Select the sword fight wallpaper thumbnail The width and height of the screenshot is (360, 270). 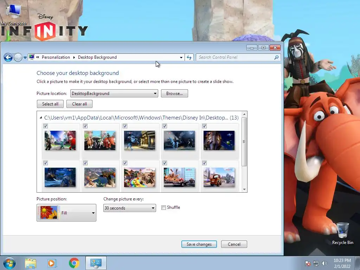coord(100,177)
